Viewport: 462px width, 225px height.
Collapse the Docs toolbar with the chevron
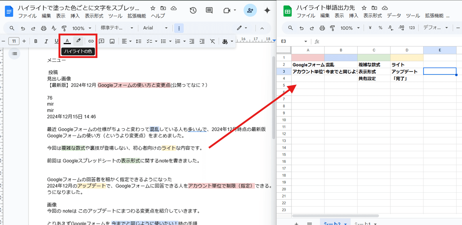[262, 28]
